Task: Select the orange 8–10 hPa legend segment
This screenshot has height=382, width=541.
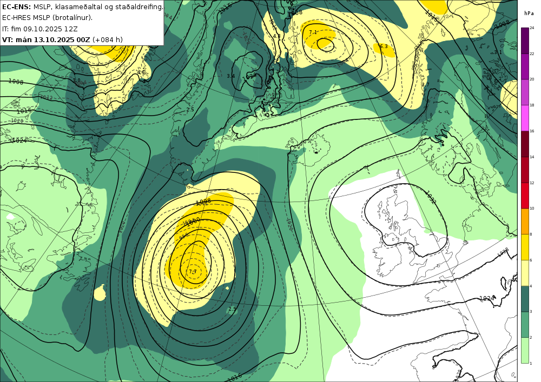Action: click(525, 221)
